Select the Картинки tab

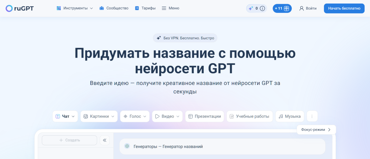click(99, 116)
